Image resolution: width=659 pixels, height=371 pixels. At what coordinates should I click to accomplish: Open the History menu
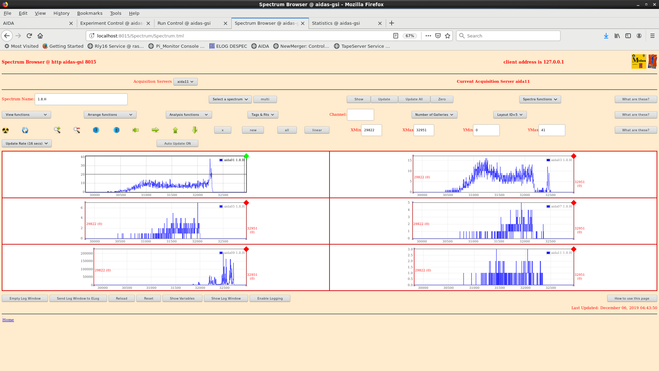(61, 13)
